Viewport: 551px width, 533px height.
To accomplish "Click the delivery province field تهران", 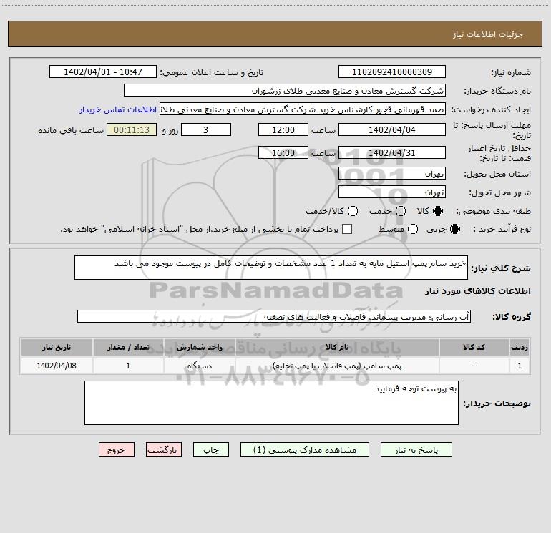I will click(x=392, y=173).
